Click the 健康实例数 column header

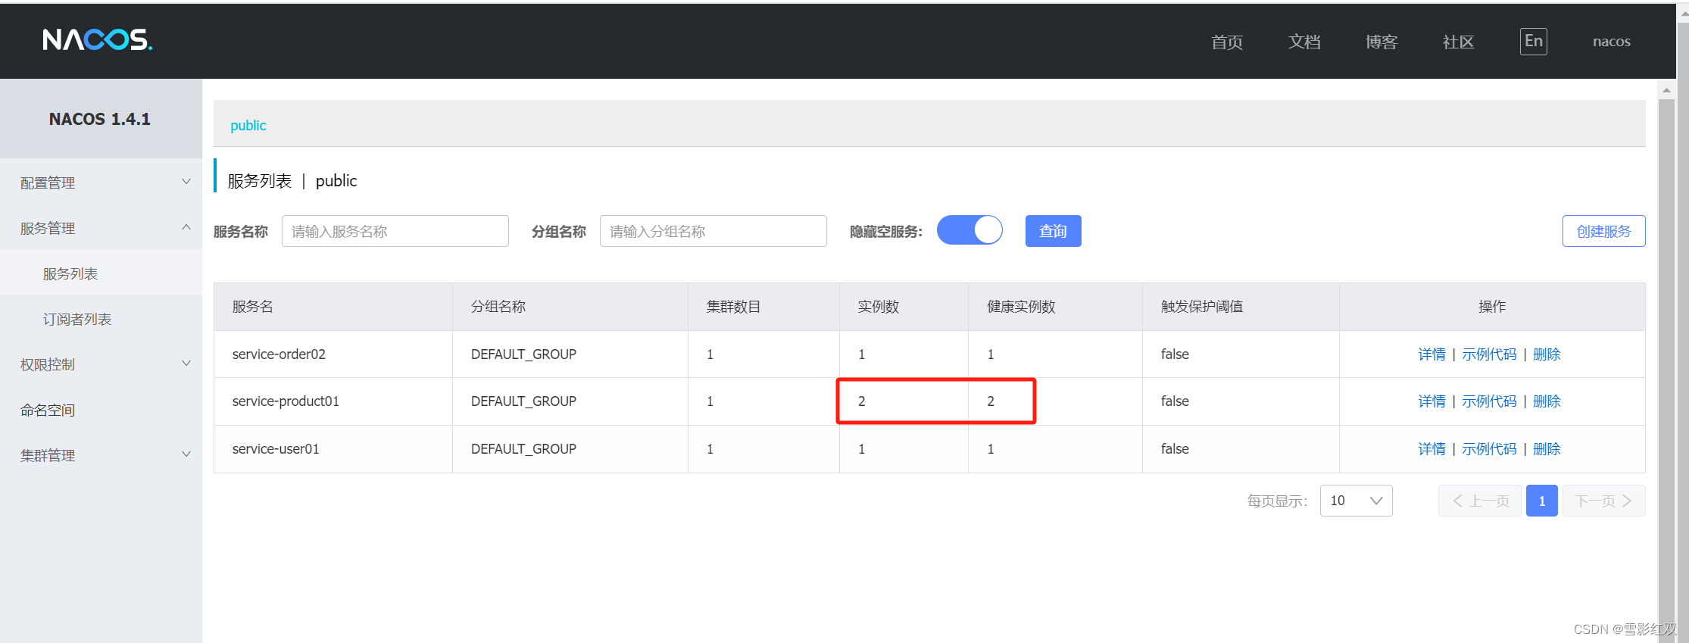(x=1055, y=307)
